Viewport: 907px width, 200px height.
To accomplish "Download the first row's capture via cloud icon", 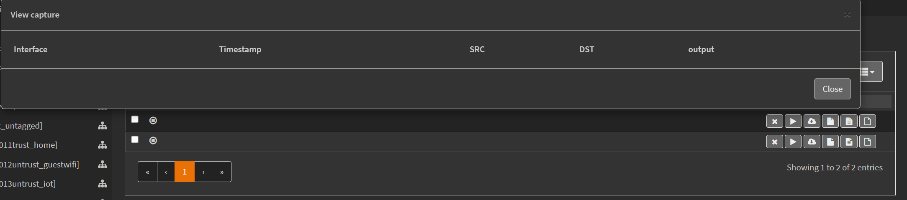I will [x=812, y=122].
